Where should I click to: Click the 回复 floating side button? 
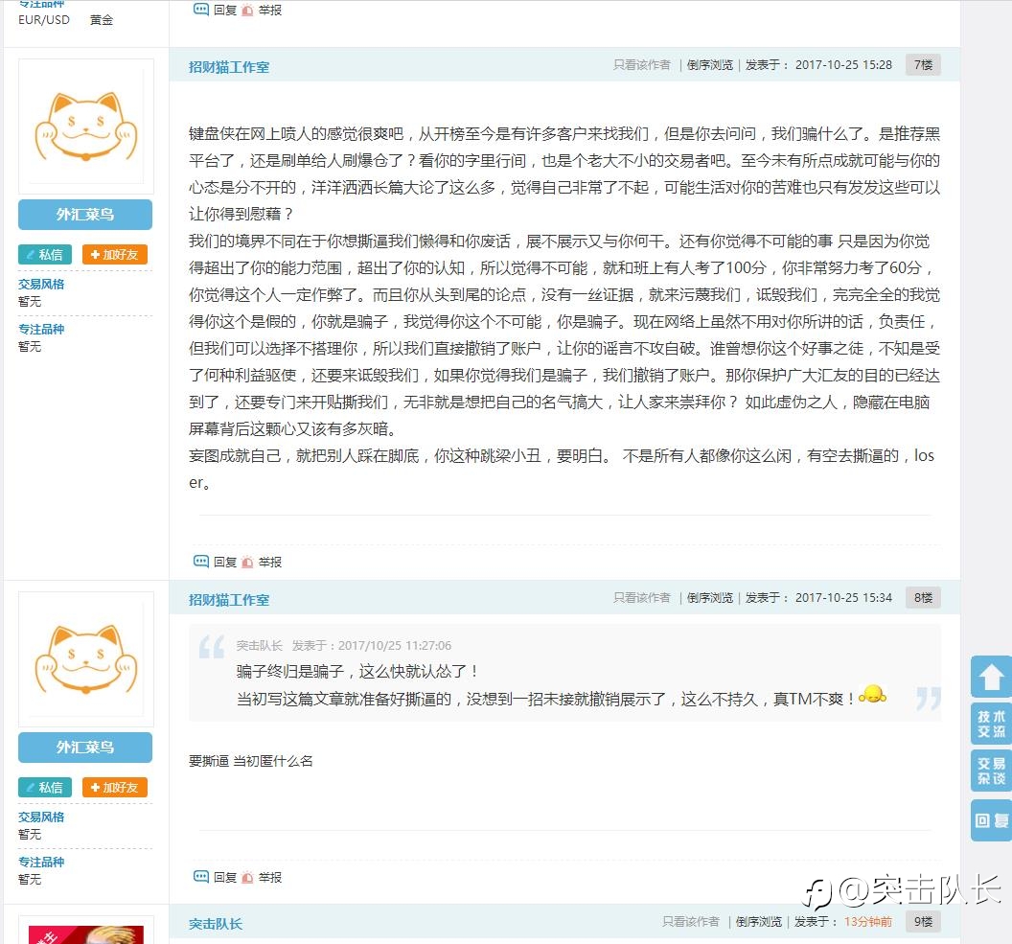991,820
